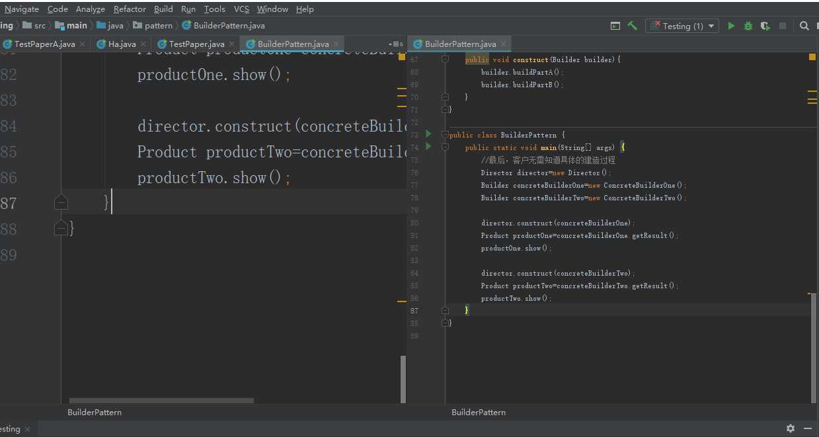Click run gutter arrow beside main method line
The image size is (819, 437).
point(428,146)
